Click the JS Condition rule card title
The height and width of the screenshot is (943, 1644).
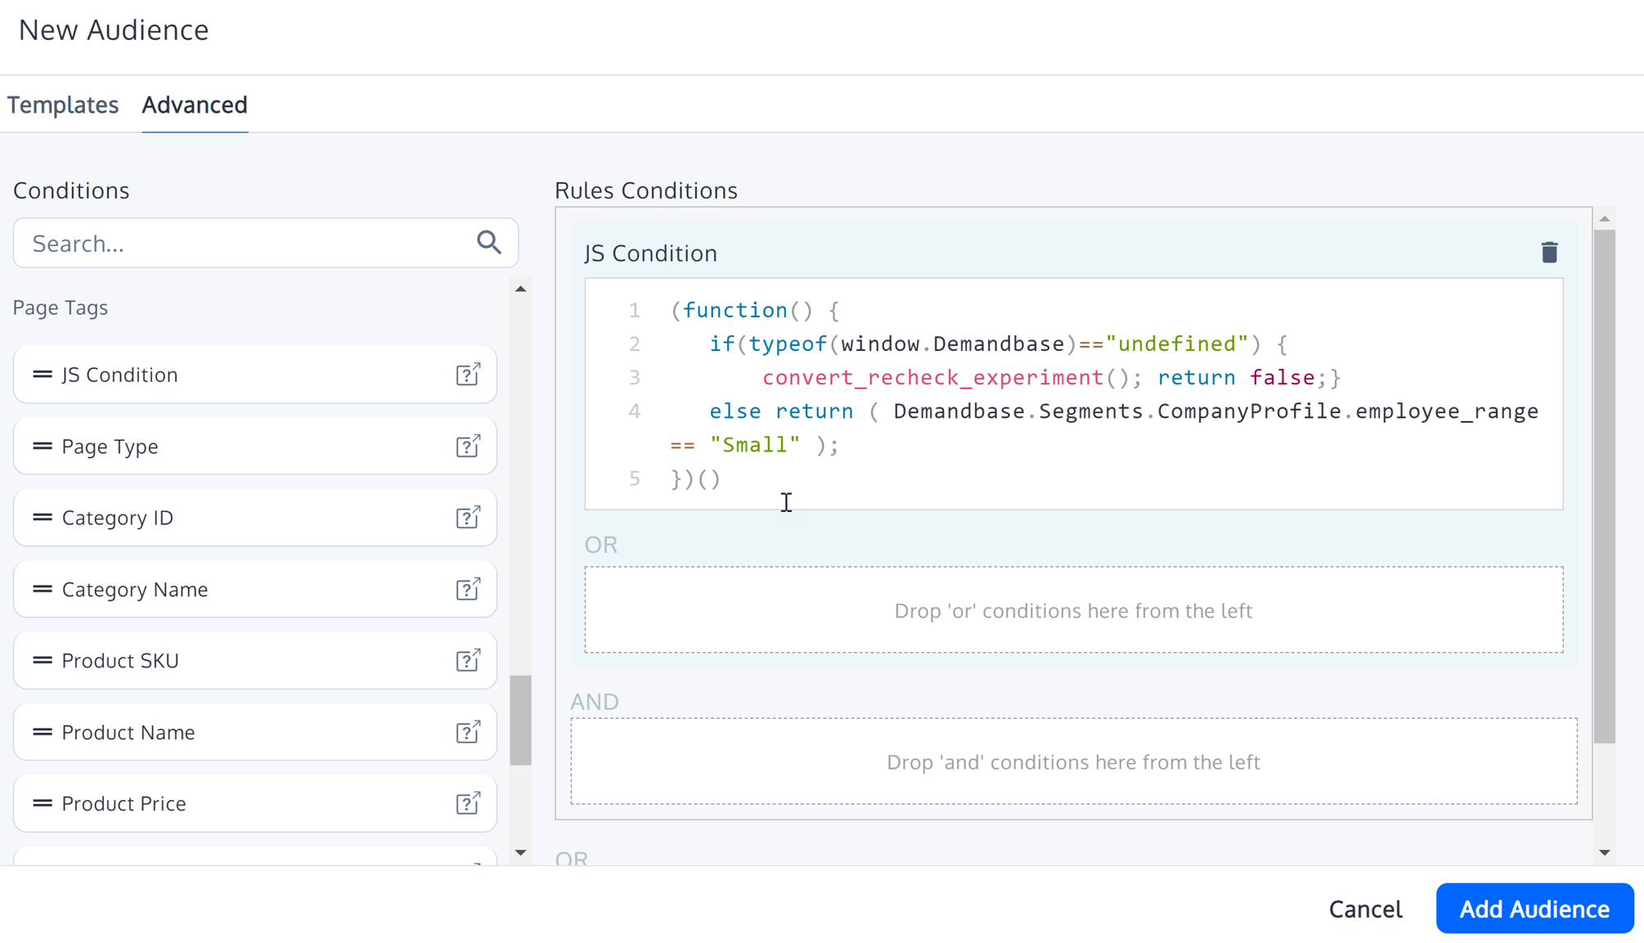pos(650,254)
